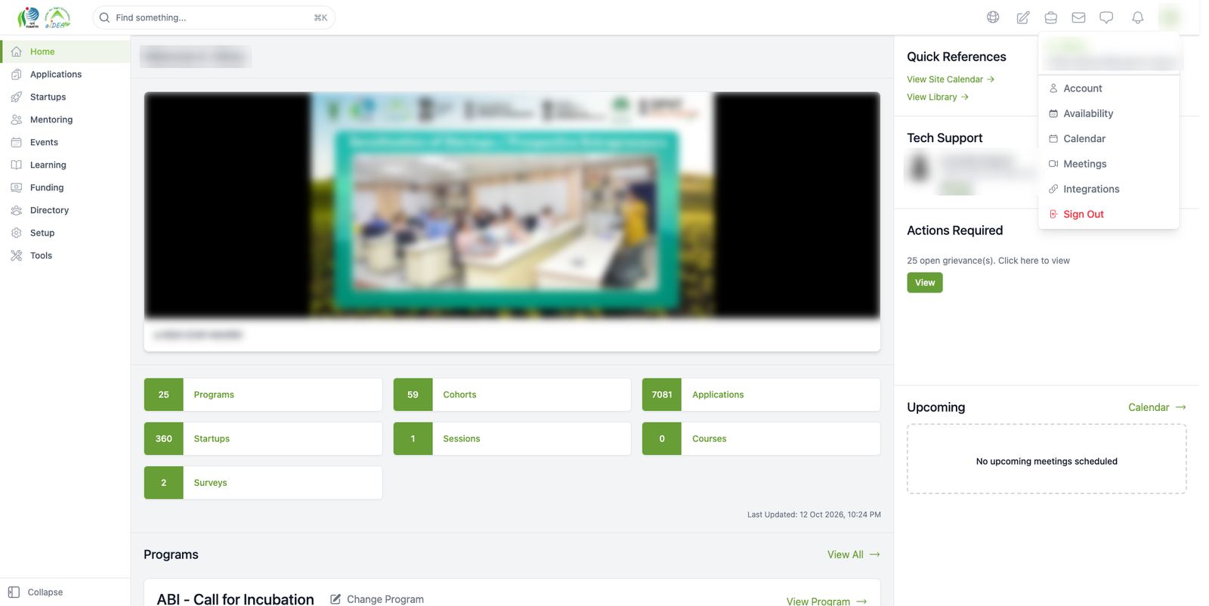Click the Sign Out icon
Image resolution: width=1209 pixels, height=606 pixels.
tap(1053, 214)
